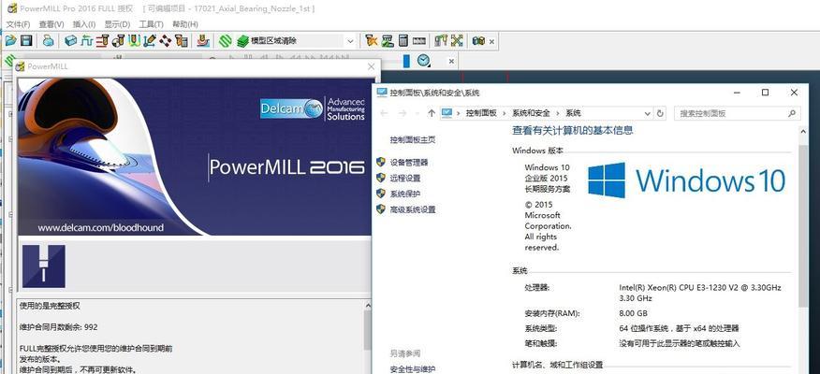Click the Measure ruler icon
The height and width of the screenshot is (374, 820).
click(x=418, y=40)
